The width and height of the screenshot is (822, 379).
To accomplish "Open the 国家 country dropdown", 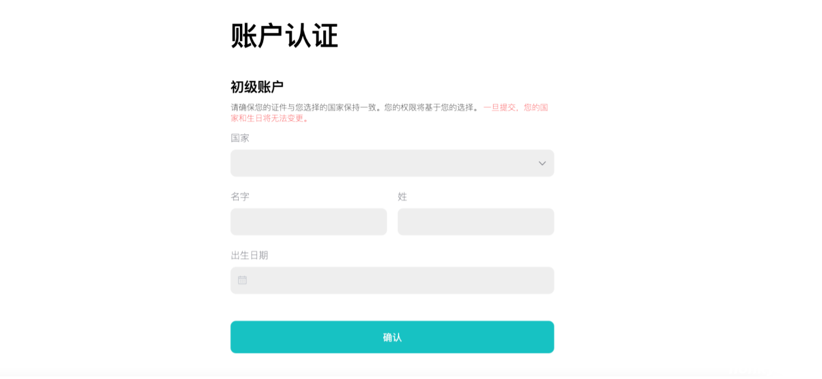I will (x=392, y=163).
